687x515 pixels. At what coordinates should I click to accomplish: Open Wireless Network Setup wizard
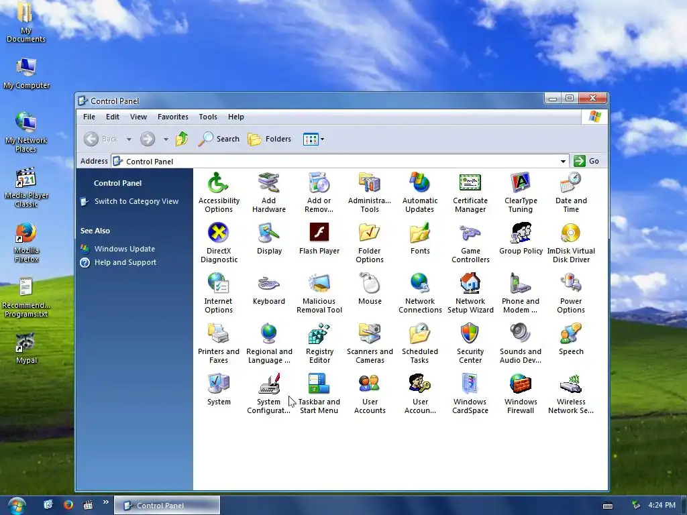571,394
